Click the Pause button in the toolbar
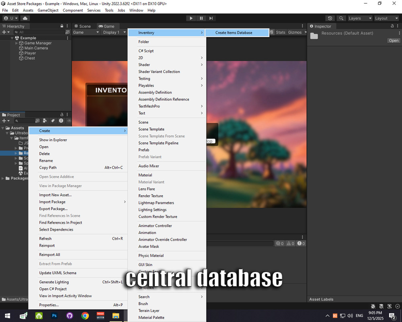 201,18
